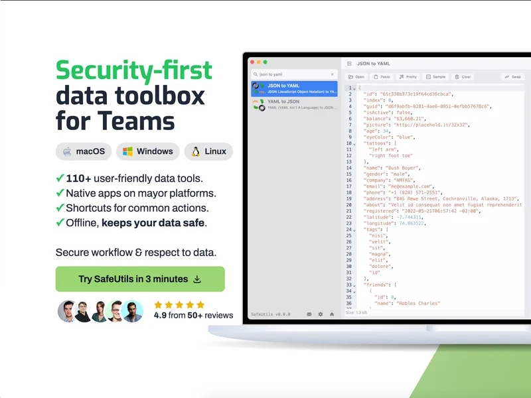The height and width of the screenshot is (398, 531).
Task: Click the last reviewer avatar with beard
Action: coord(132,311)
